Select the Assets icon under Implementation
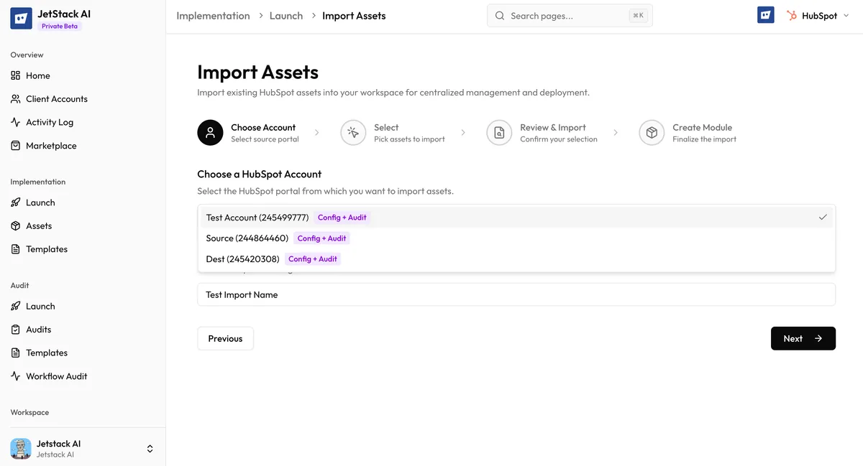This screenshot has height=466, width=863. pos(15,225)
